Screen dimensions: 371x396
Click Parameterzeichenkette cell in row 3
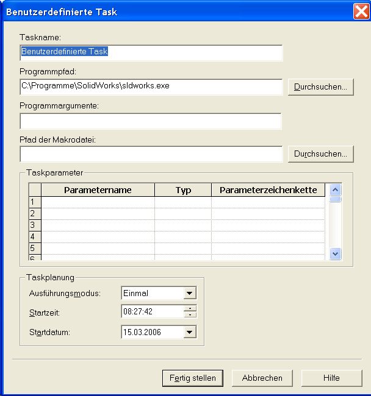pyautogui.click(x=268, y=225)
